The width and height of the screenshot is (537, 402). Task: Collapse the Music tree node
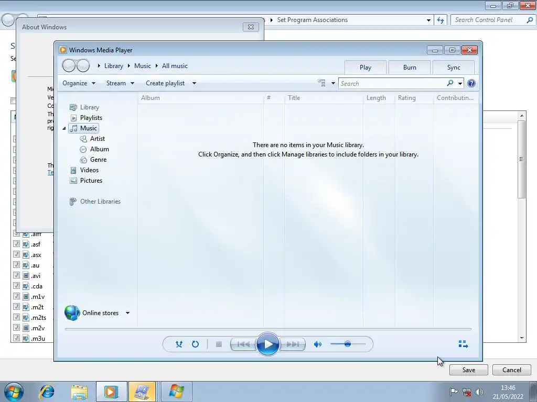coord(64,128)
